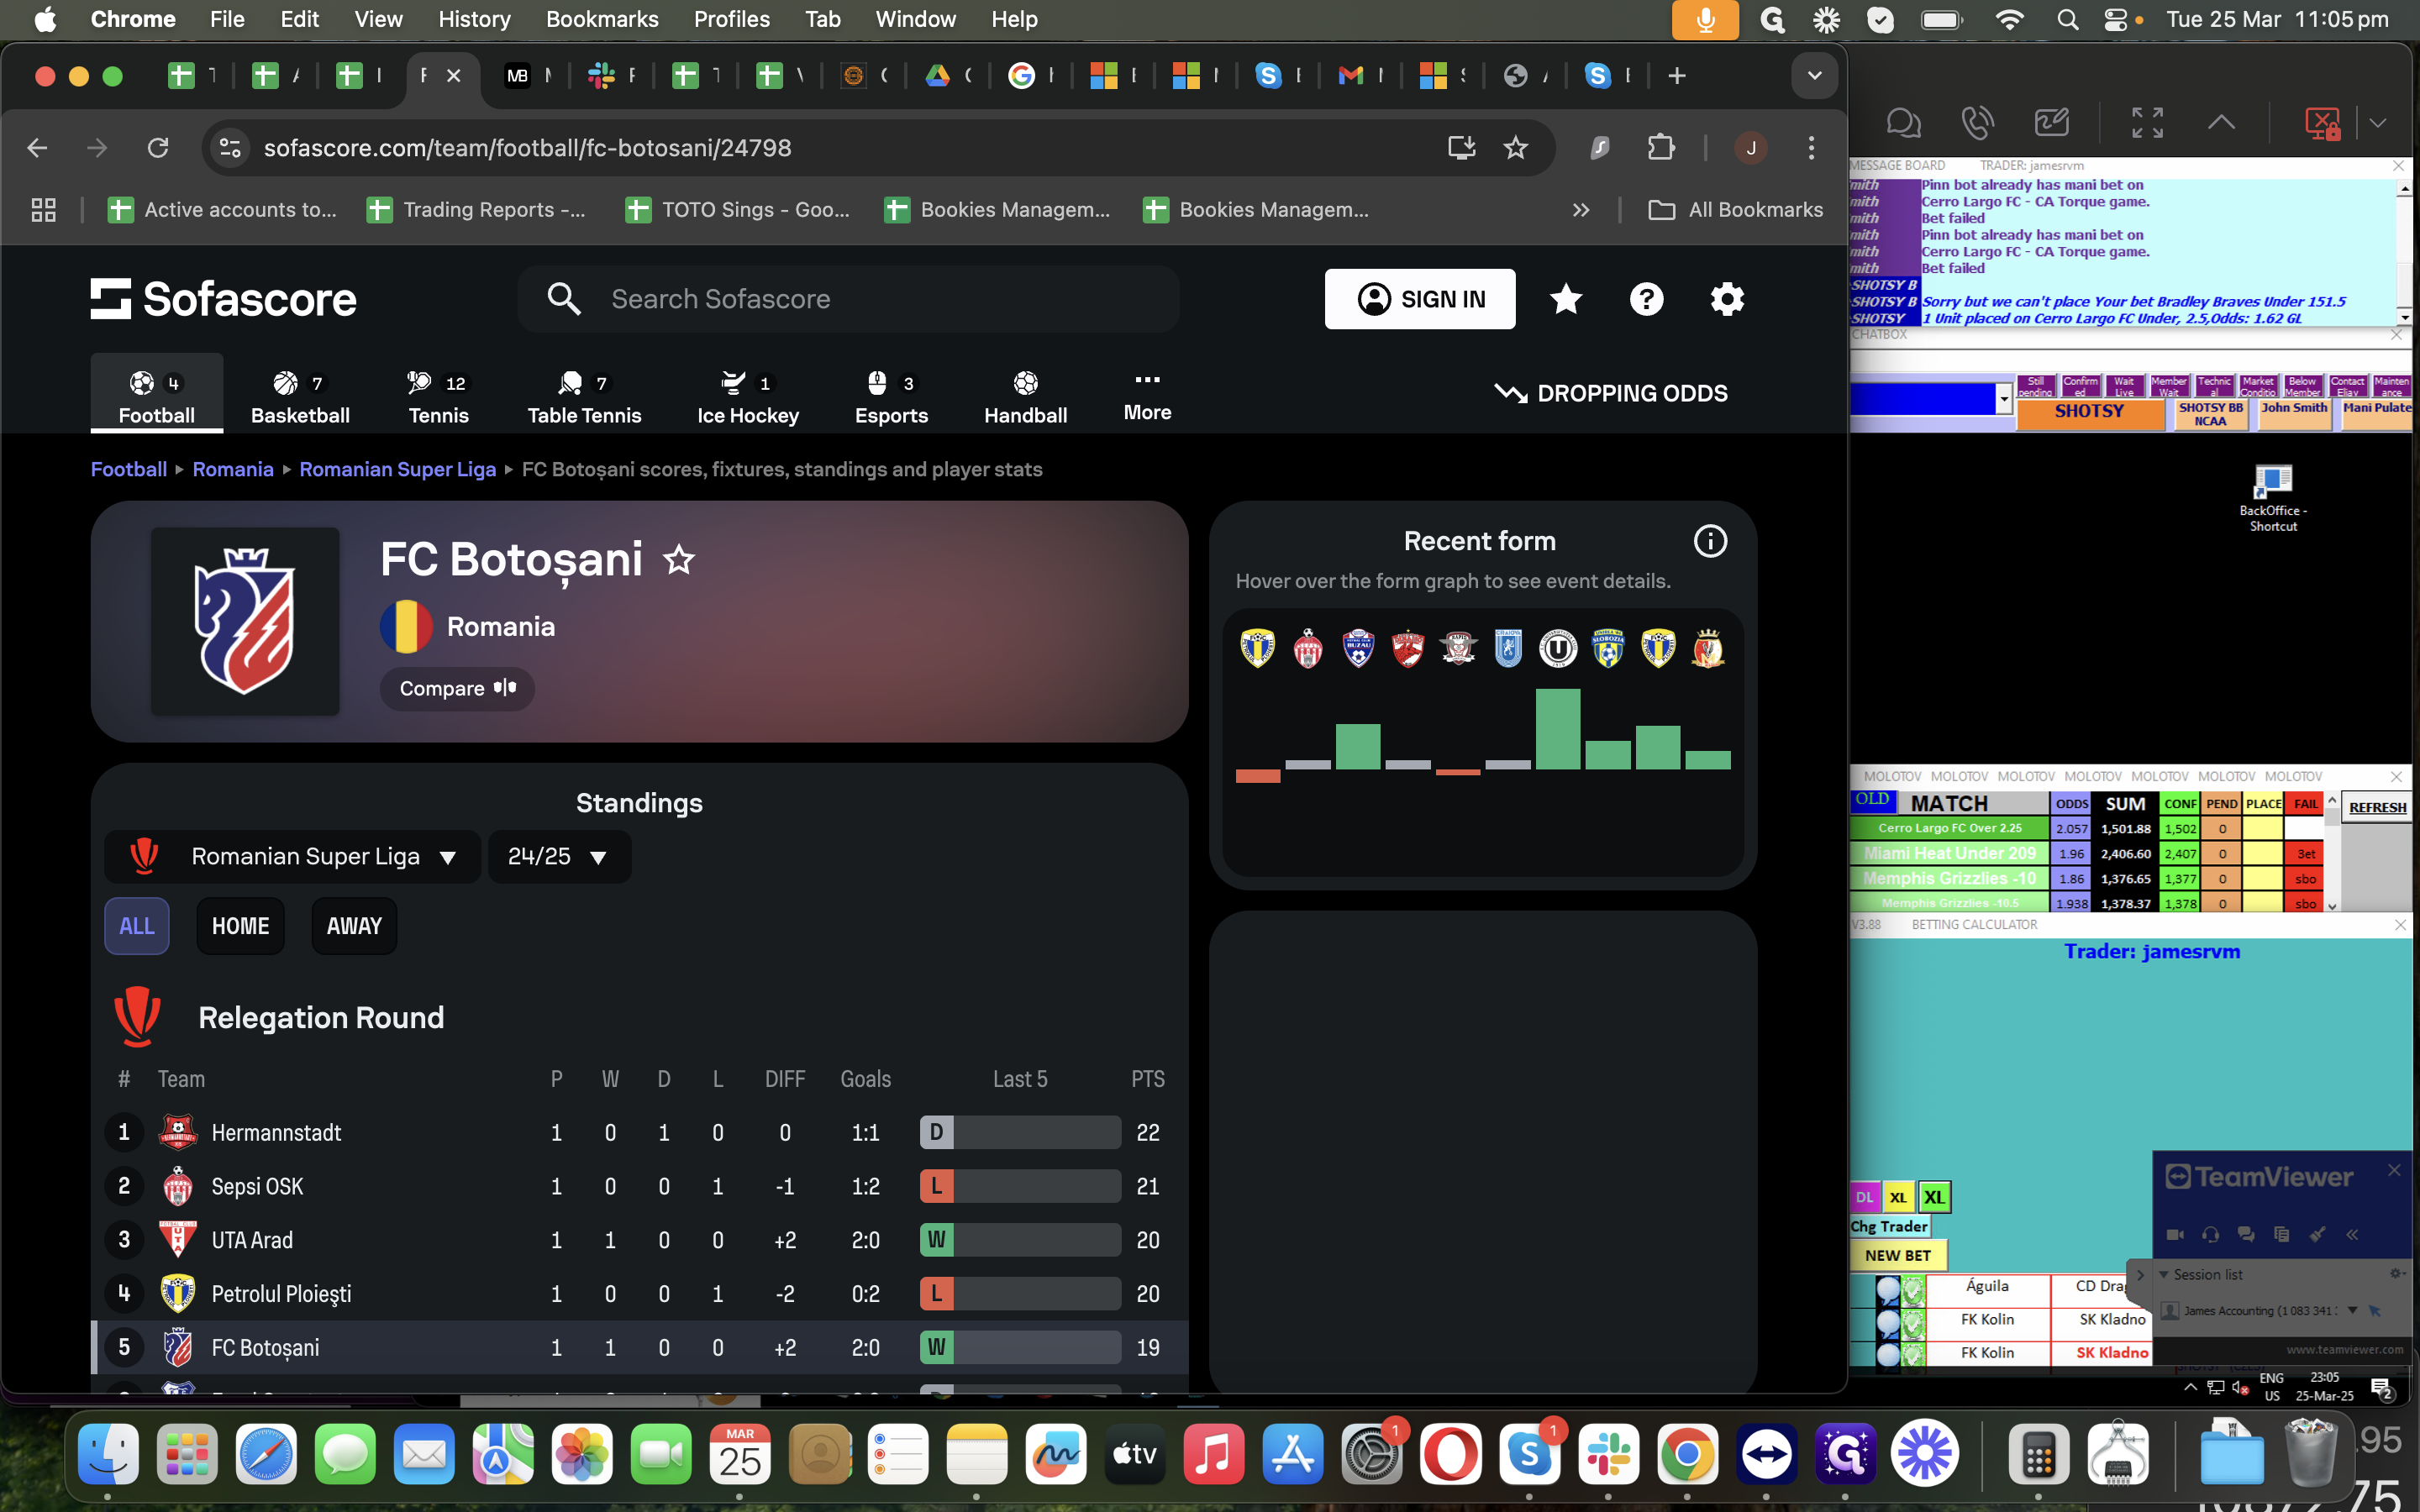
Task: Show more bookmarks double-chevron
Action: tap(1580, 210)
